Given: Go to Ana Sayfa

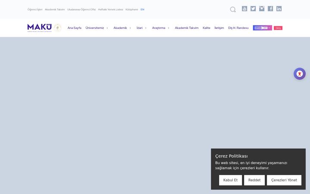Looking at the screenshot, I should [x=74, y=28].
